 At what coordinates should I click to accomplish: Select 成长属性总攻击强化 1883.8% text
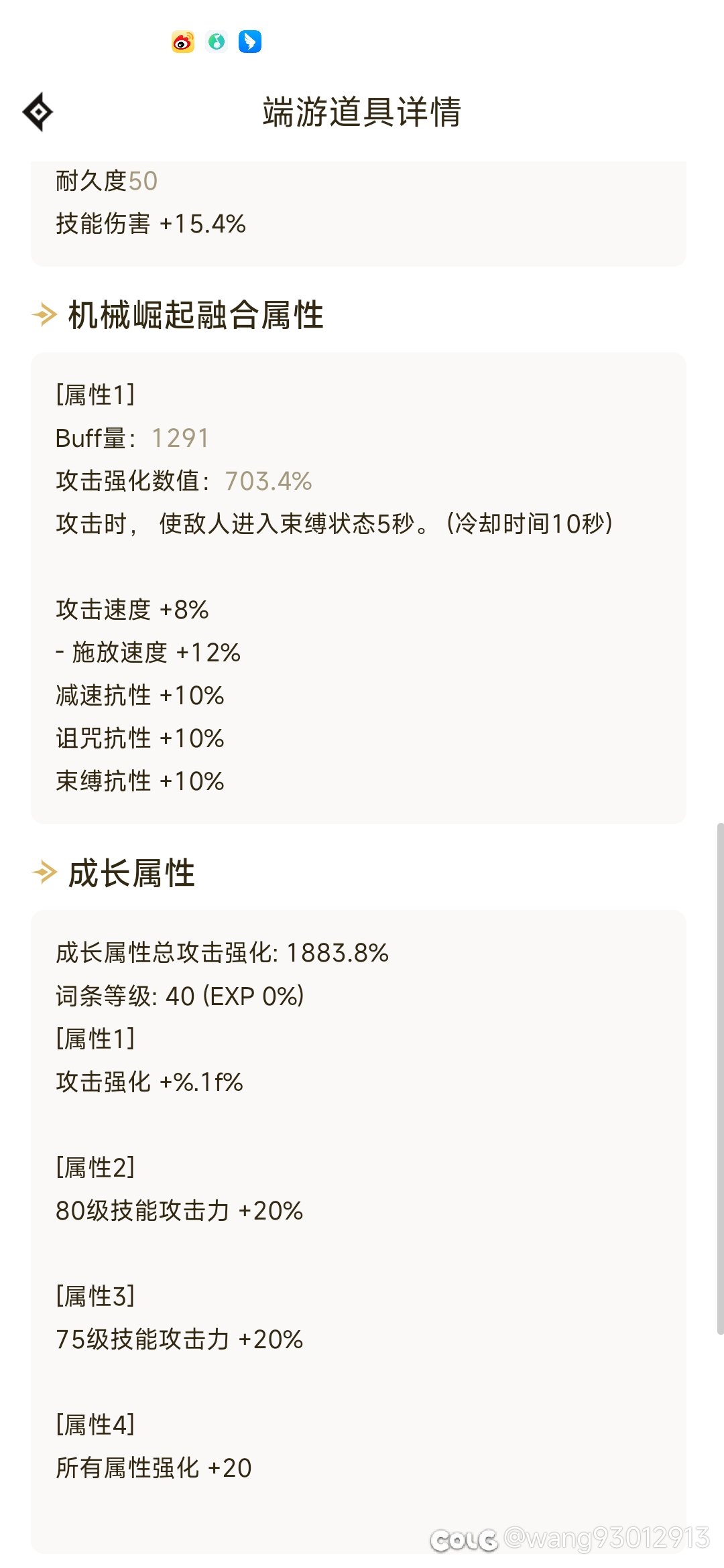(x=222, y=953)
